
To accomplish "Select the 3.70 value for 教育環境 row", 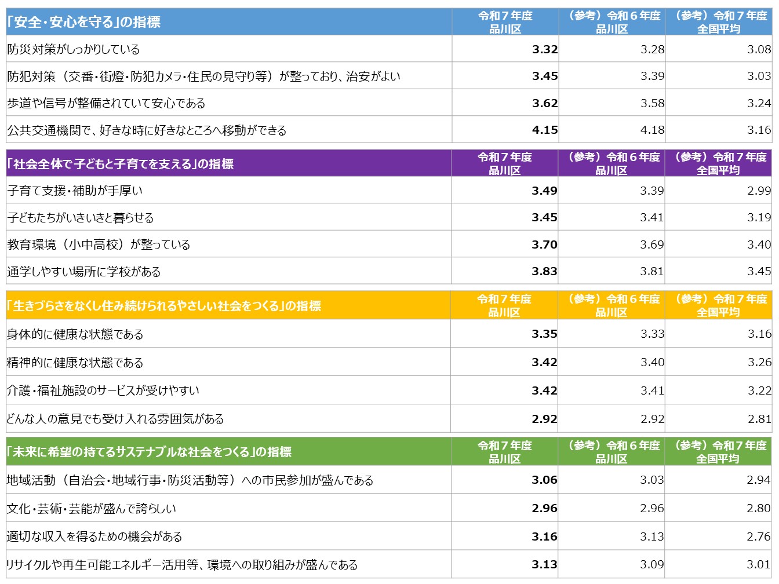I will pos(544,244).
